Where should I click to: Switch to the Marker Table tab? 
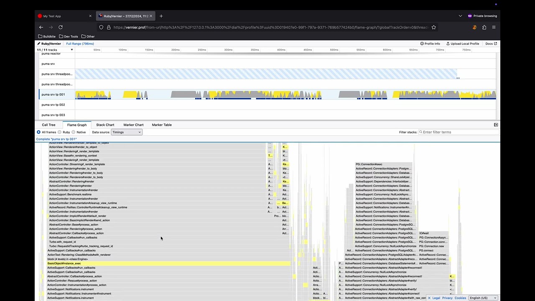click(162, 125)
